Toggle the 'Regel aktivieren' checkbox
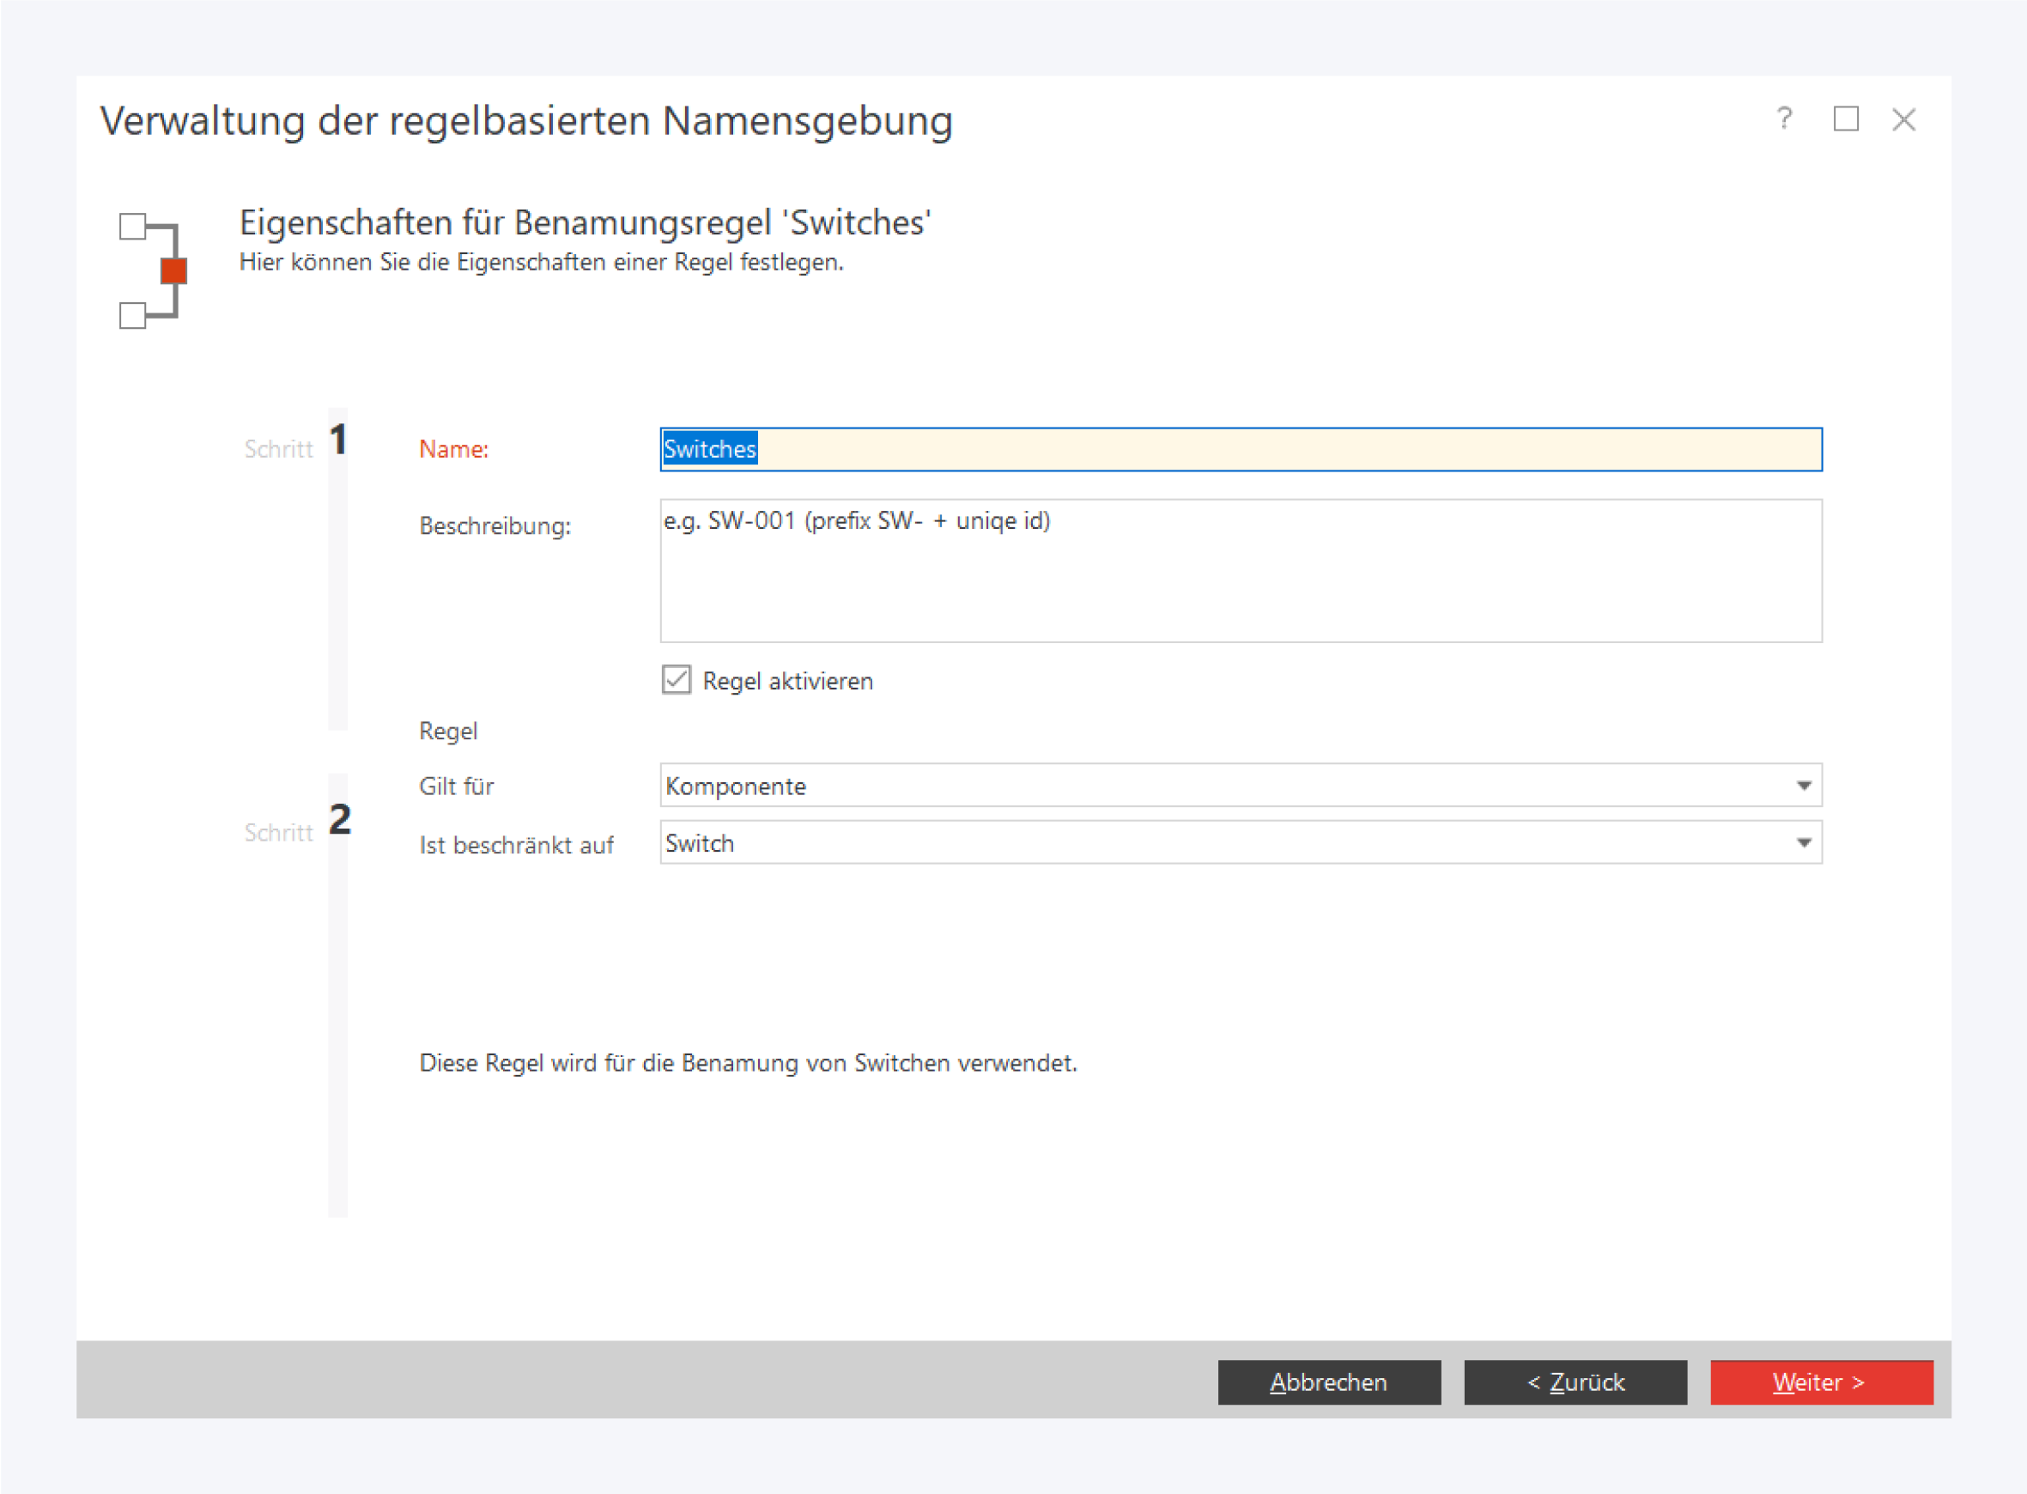The width and height of the screenshot is (2027, 1494). [677, 679]
